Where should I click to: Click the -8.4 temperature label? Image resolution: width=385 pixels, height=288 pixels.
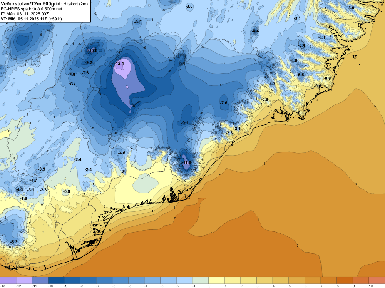(255, 31)
